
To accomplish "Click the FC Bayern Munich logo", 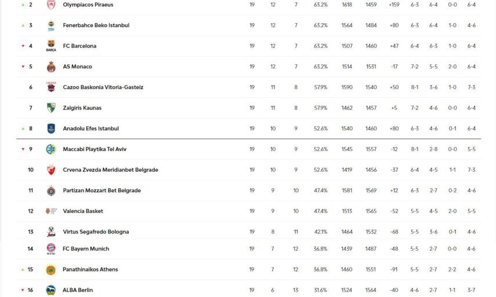I will [x=51, y=249].
